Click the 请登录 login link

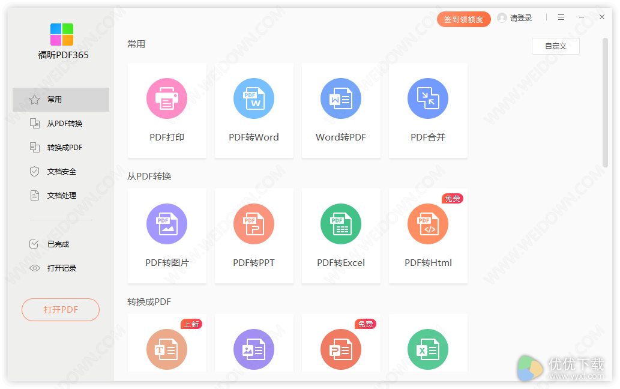click(521, 18)
